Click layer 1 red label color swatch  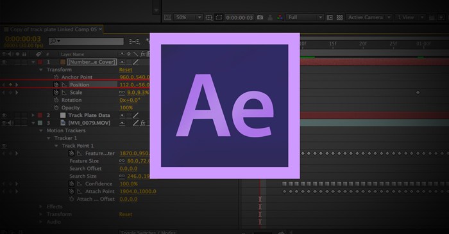(40, 62)
